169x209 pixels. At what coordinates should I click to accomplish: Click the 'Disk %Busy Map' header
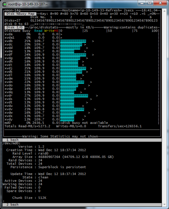coord(20,14)
